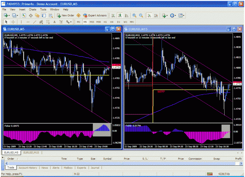The width and height of the screenshot is (245, 177).
Task: Select the Trendline drawing tool
Action: [34, 22]
